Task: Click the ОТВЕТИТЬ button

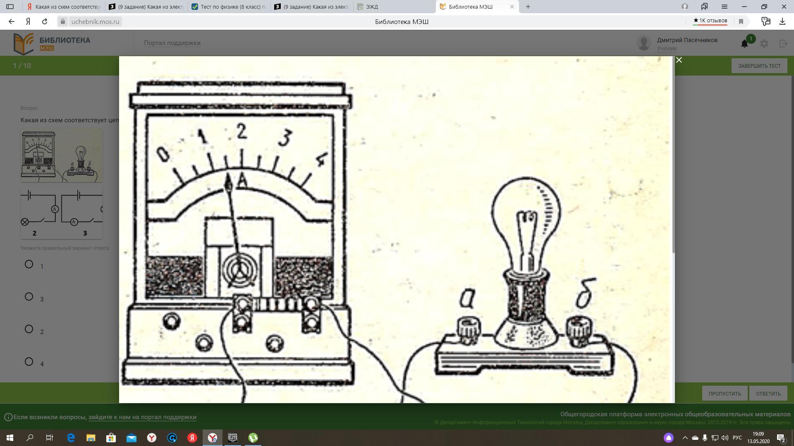Action: pyautogui.click(x=768, y=394)
